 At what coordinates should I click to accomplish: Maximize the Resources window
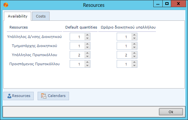pyautogui.click(x=167, y=4)
